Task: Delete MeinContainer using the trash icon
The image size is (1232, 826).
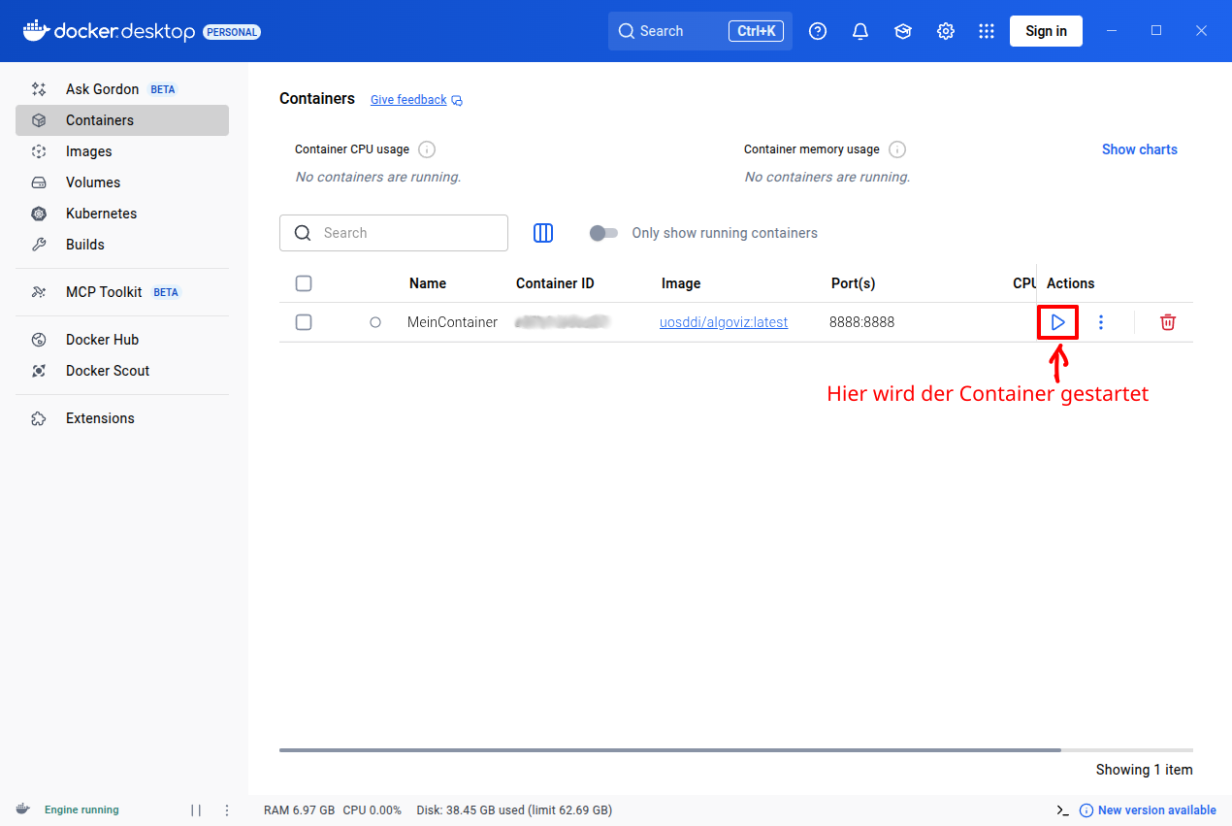Action: click(x=1168, y=322)
